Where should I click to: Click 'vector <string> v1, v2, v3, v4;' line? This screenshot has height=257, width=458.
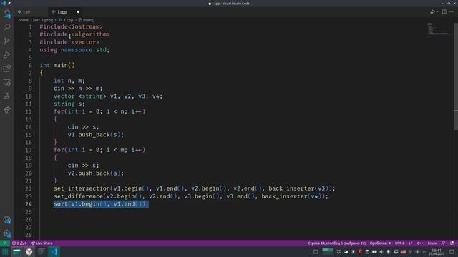[108, 96]
